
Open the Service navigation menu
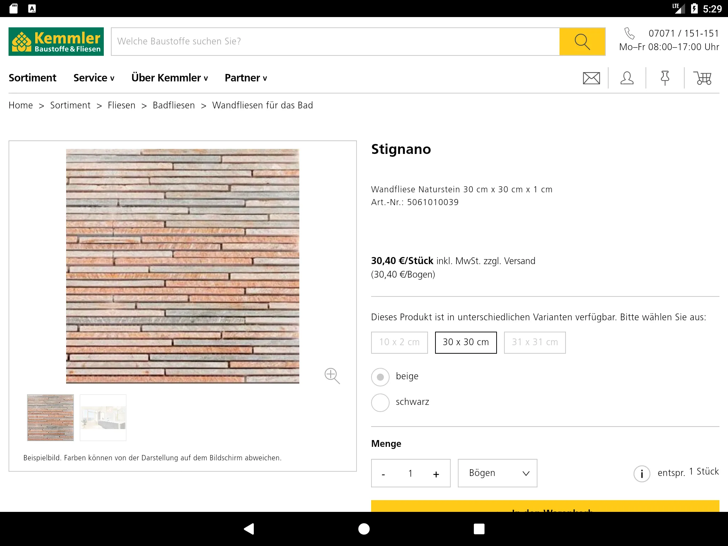94,77
